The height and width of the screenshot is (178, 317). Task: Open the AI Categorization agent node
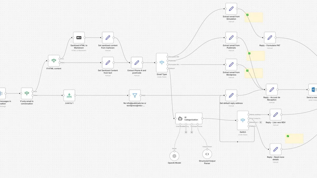[x=189, y=118]
